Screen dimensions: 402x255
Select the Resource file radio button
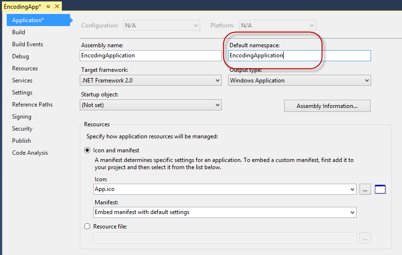(87, 226)
